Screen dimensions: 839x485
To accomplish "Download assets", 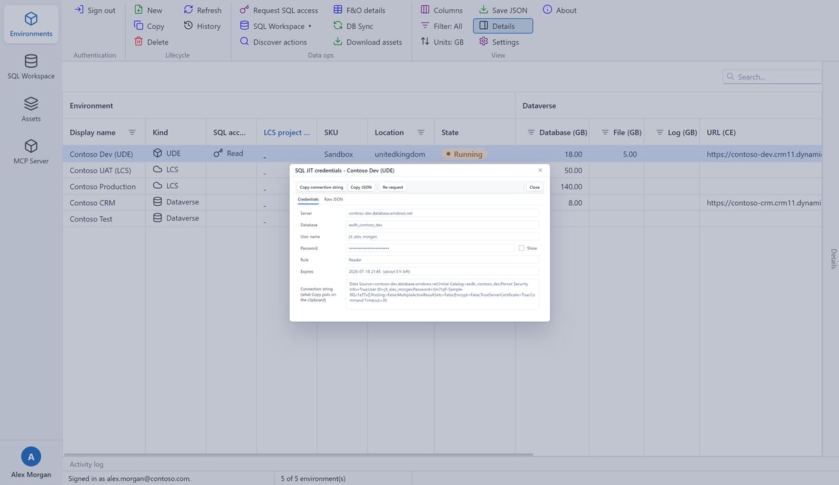I will [367, 41].
